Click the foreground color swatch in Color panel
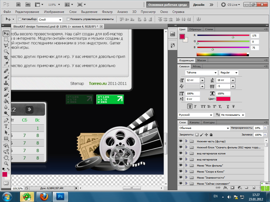270x202 pixels. tap(182, 37)
